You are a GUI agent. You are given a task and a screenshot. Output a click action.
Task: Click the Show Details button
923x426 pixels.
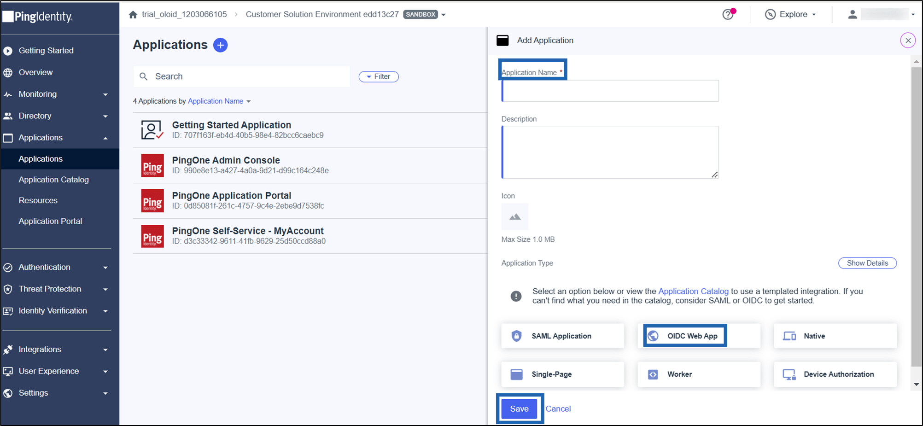click(x=867, y=263)
